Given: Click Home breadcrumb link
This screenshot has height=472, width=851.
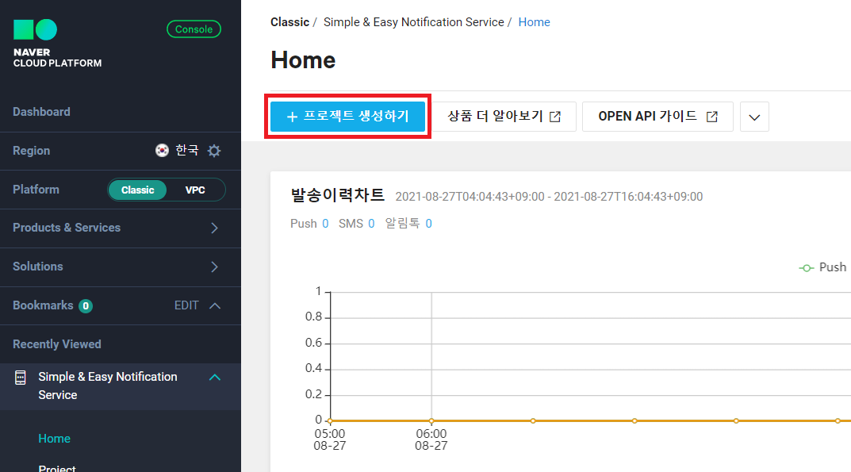Looking at the screenshot, I should pos(534,22).
